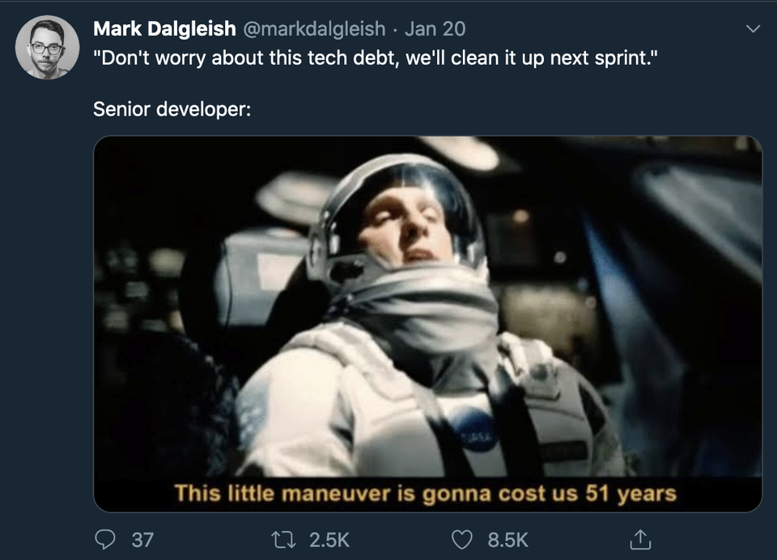Click the glasses on the profile photo
This screenshot has width=777, height=560.
[47, 49]
